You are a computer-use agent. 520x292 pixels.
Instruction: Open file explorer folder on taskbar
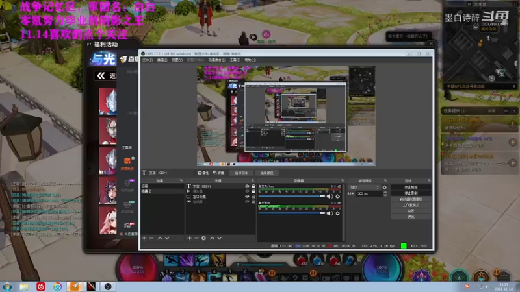coord(24,287)
